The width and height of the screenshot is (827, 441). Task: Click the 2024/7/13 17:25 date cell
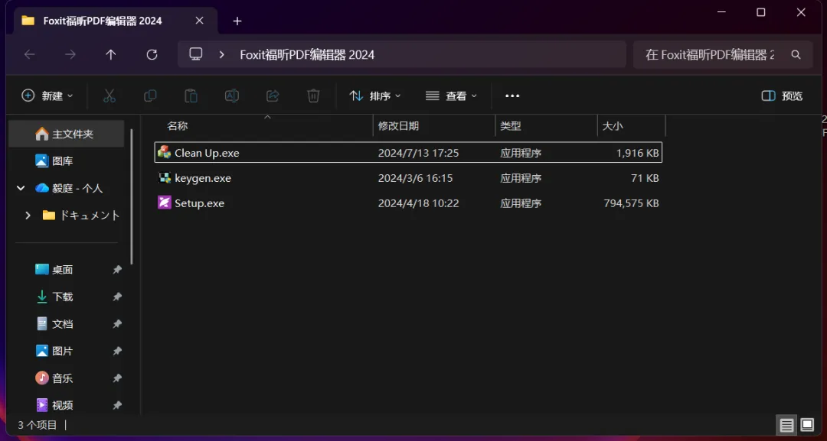pyautogui.click(x=418, y=153)
